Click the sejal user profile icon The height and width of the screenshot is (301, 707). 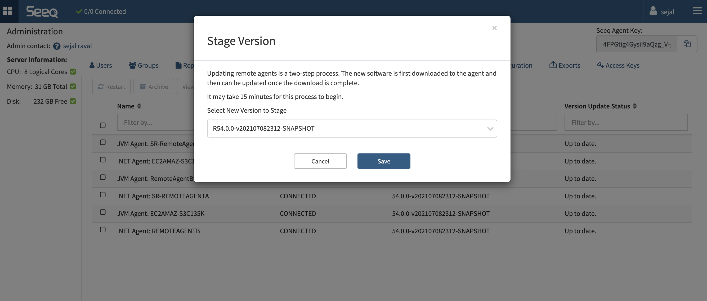(x=653, y=11)
